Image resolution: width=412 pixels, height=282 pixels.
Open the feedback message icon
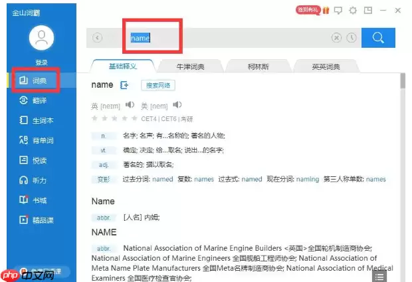click(x=338, y=11)
